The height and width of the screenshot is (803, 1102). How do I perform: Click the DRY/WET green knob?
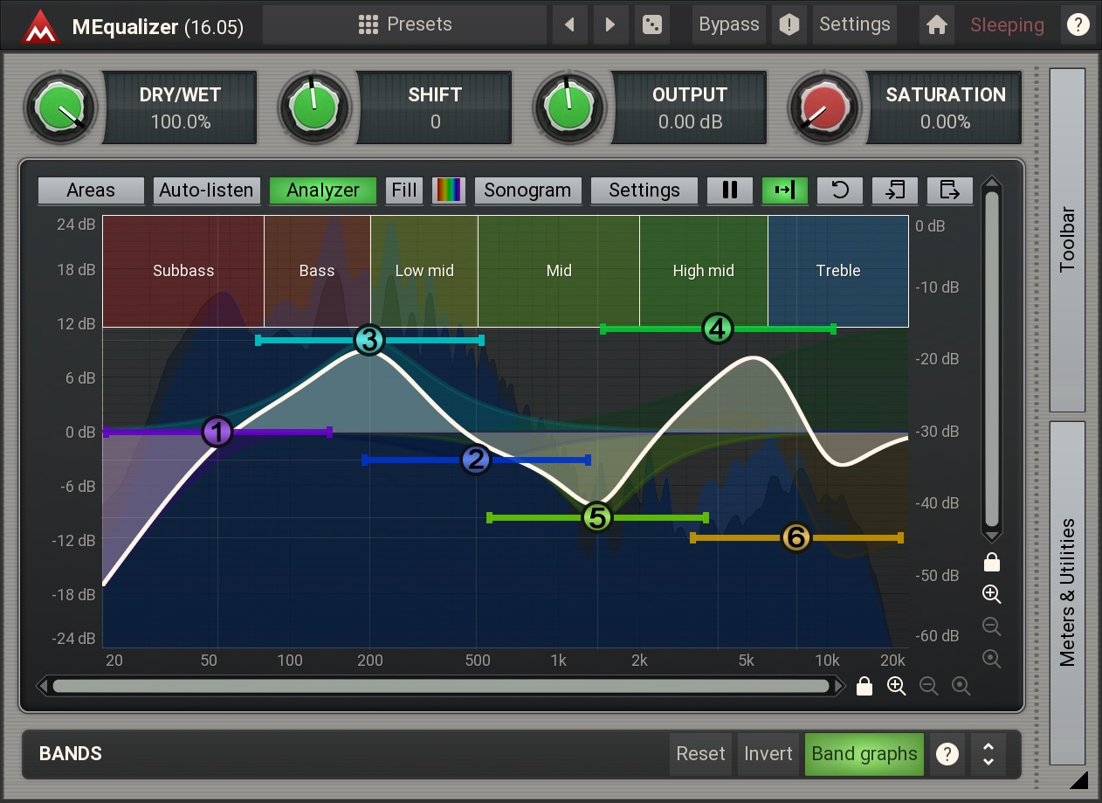[60, 107]
